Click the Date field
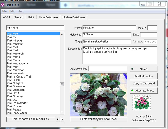Screen dimensions: 168x129 pos(149,34)
